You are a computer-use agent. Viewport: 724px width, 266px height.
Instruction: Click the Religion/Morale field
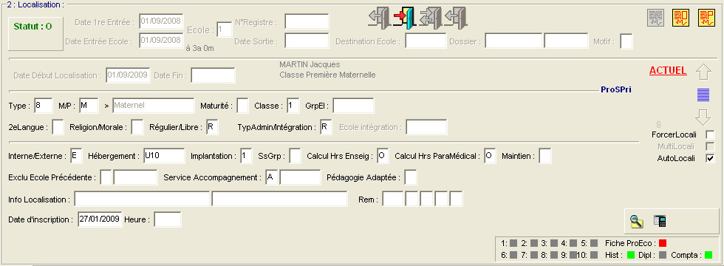coord(137,127)
